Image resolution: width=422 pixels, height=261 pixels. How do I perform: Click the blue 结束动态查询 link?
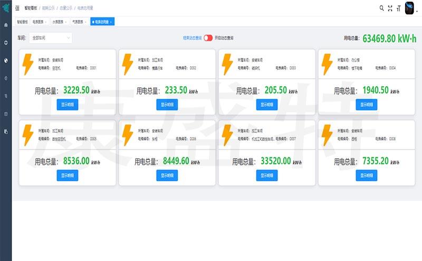192,38
